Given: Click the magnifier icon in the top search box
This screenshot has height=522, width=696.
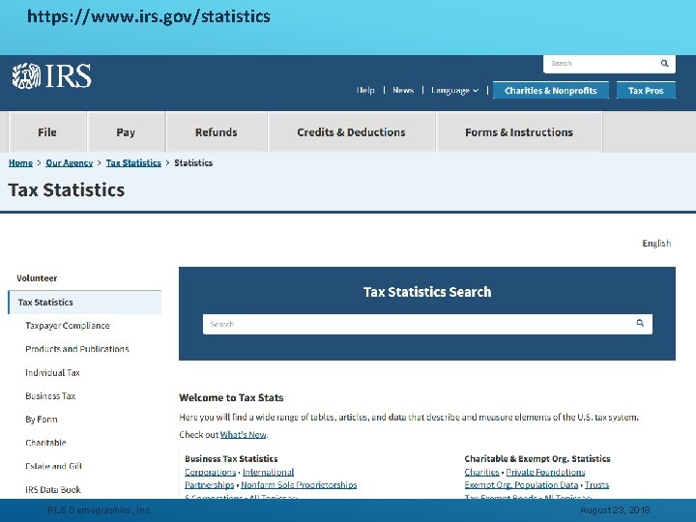Looking at the screenshot, I should pyautogui.click(x=664, y=64).
